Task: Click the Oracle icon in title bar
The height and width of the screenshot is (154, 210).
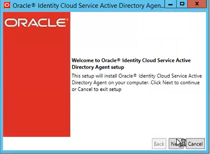Action: click(x=7, y=5)
